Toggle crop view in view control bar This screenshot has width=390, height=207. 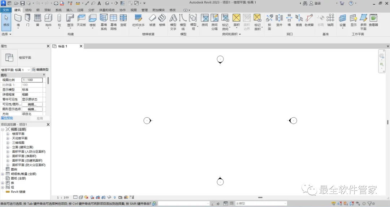(98, 197)
